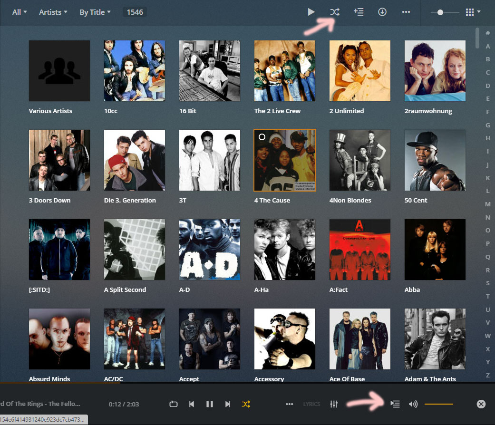Adjust the player volume slider
Image resolution: width=495 pixels, height=425 pixels.
tap(439, 404)
